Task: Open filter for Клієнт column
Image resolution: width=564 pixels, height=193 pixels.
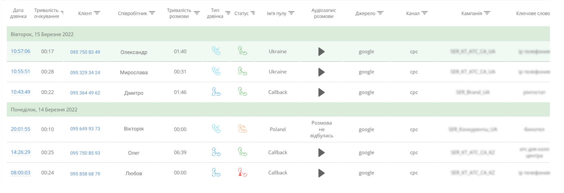Action: pyautogui.click(x=97, y=13)
